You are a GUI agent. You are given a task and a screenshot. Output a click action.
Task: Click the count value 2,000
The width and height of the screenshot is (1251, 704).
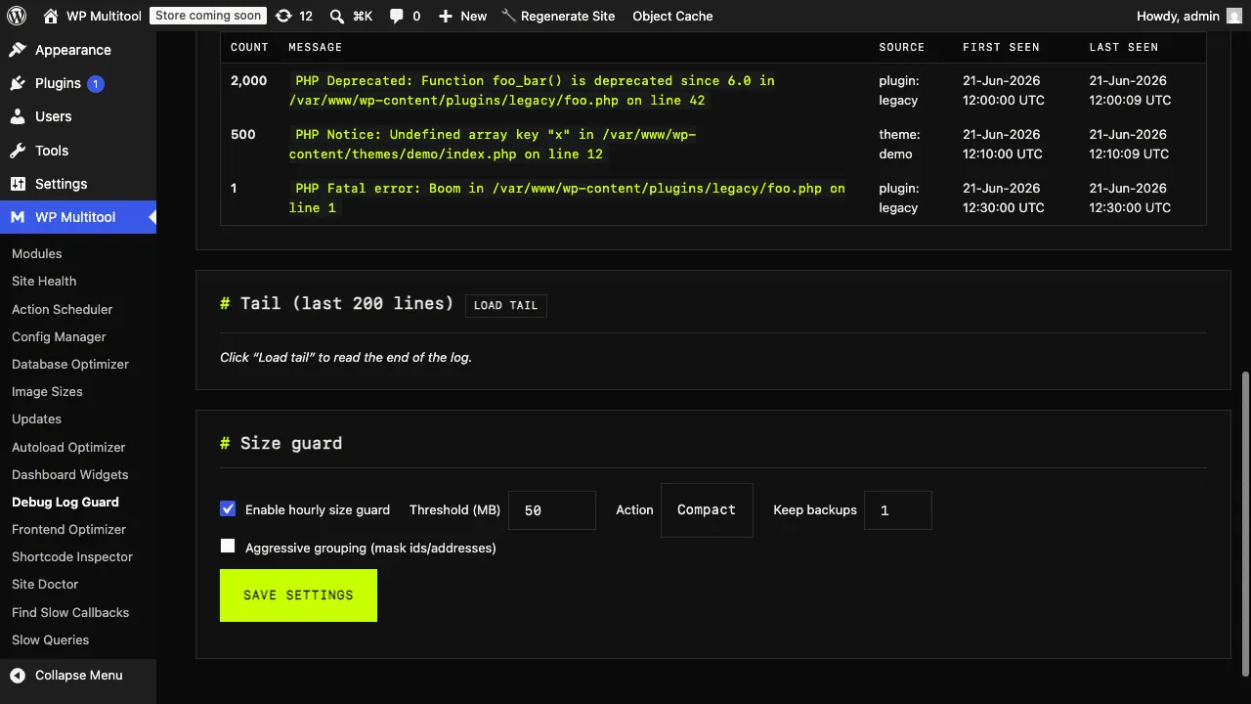point(248,80)
